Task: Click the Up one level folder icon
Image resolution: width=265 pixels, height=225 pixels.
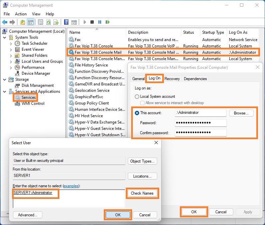Action: pyautogui.click(x=22, y=22)
